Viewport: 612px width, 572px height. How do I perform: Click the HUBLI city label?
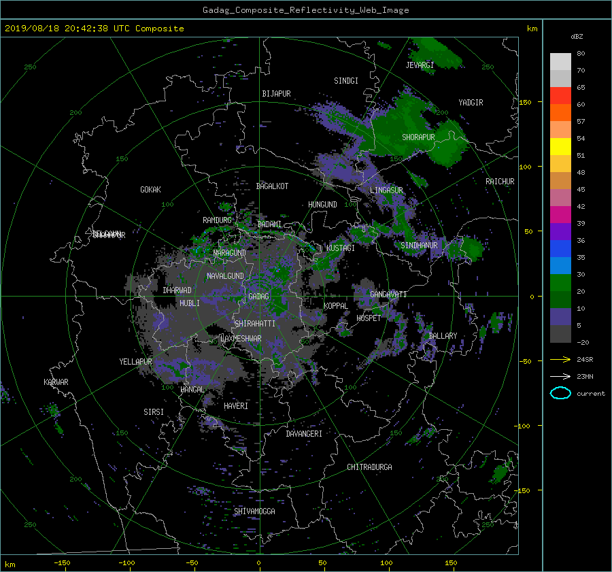[x=190, y=303]
